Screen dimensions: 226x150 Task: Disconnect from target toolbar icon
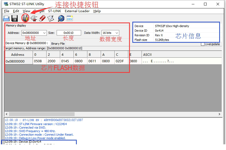(x=34, y=18)
